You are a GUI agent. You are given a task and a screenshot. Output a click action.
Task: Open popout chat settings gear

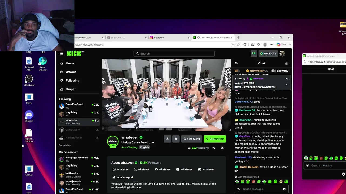[344, 174]
